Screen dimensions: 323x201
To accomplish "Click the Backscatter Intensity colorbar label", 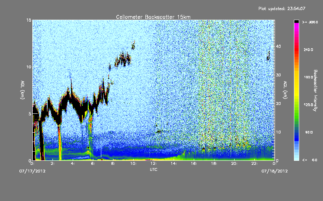I will 315,90.
